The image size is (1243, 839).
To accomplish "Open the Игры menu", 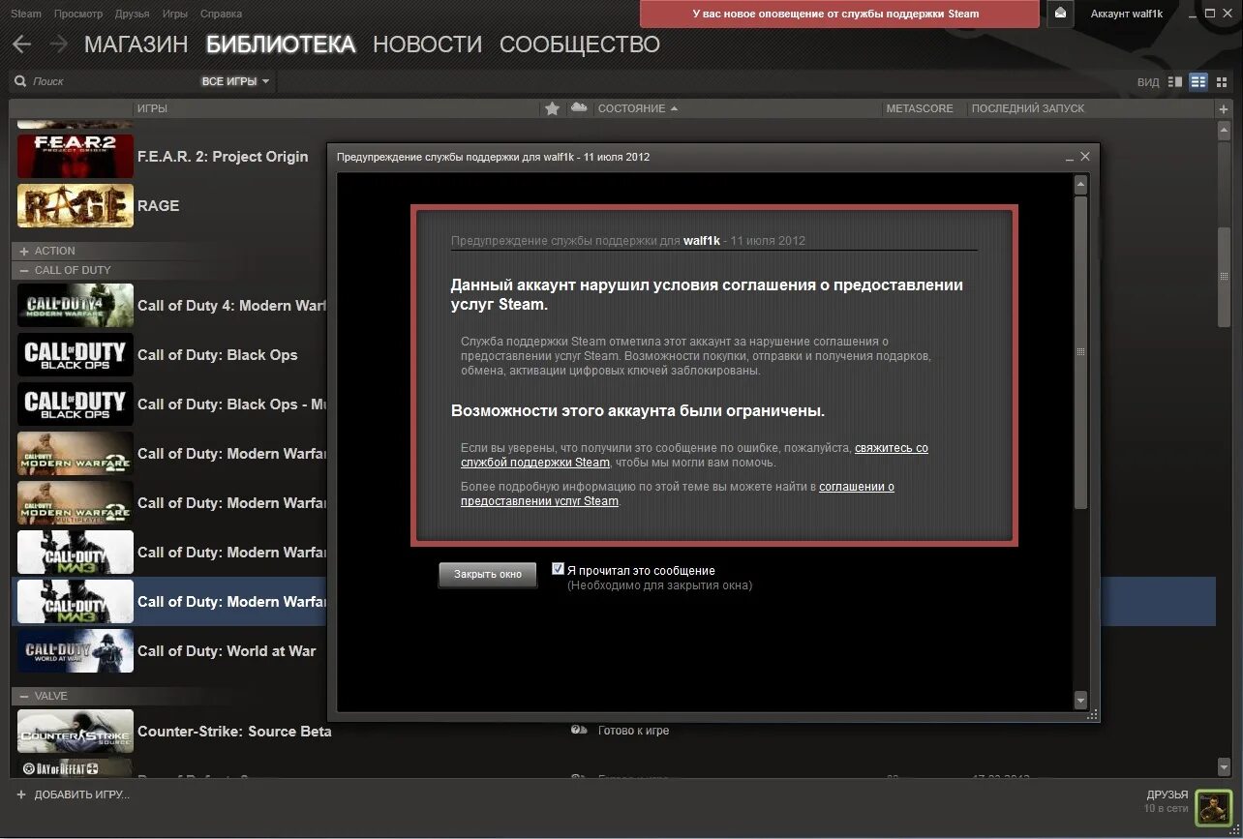I will pos(175,14).
